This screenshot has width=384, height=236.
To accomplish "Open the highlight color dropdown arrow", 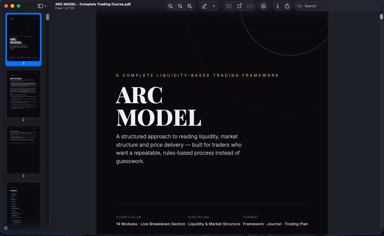I will [214, 6].
